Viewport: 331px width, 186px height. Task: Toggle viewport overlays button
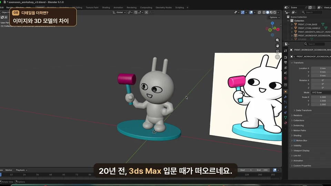251,12
